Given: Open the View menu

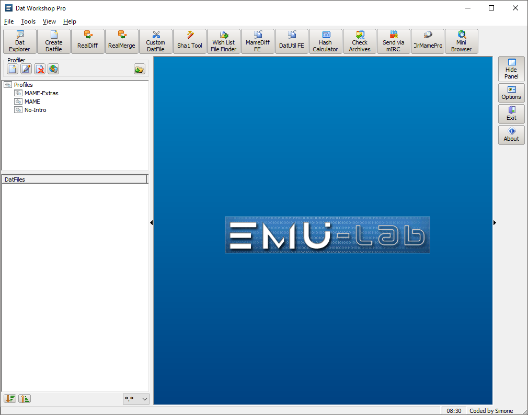Looking at the screenshot, I should (x=49, y=21).
